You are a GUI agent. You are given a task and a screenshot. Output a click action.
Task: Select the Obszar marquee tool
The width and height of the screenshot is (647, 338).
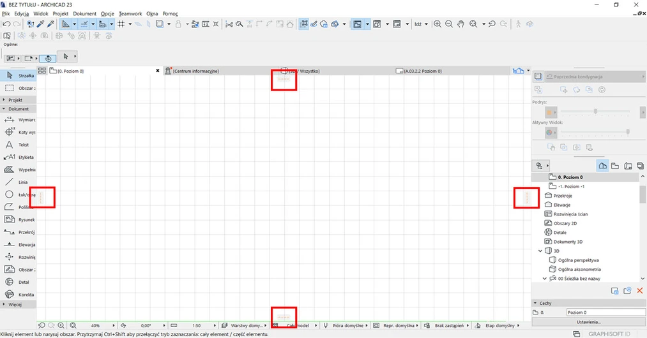click(19, 88)
